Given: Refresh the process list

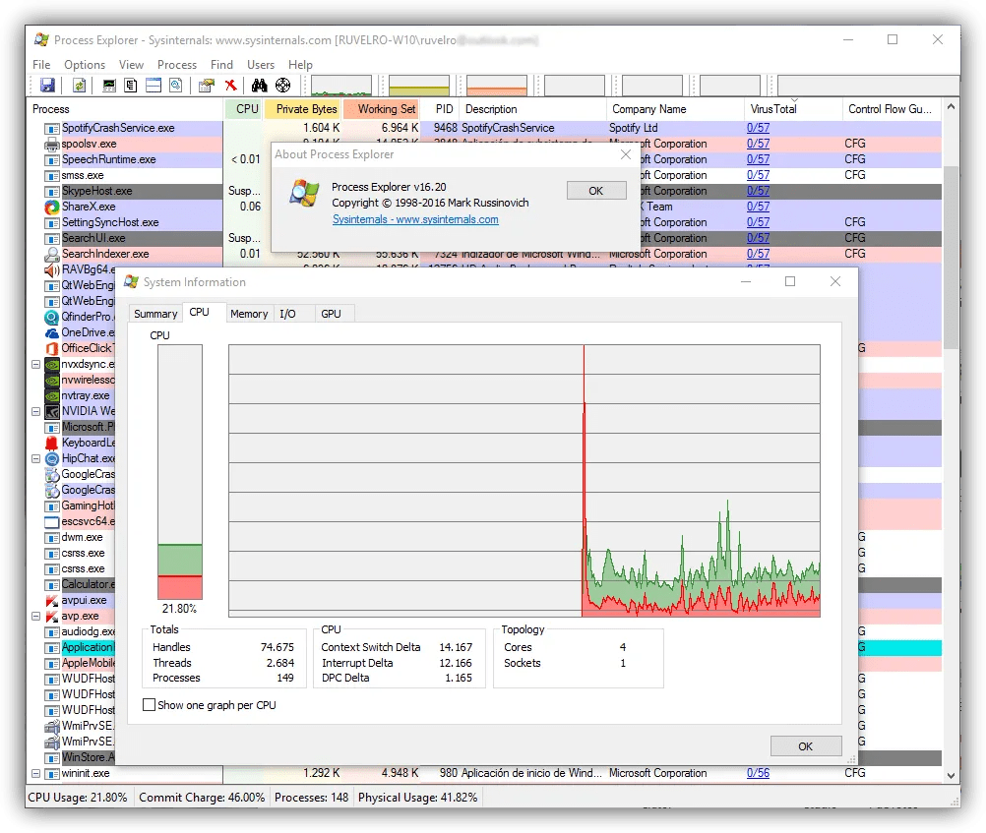Looking at the screenshot, I should [77, 86].
